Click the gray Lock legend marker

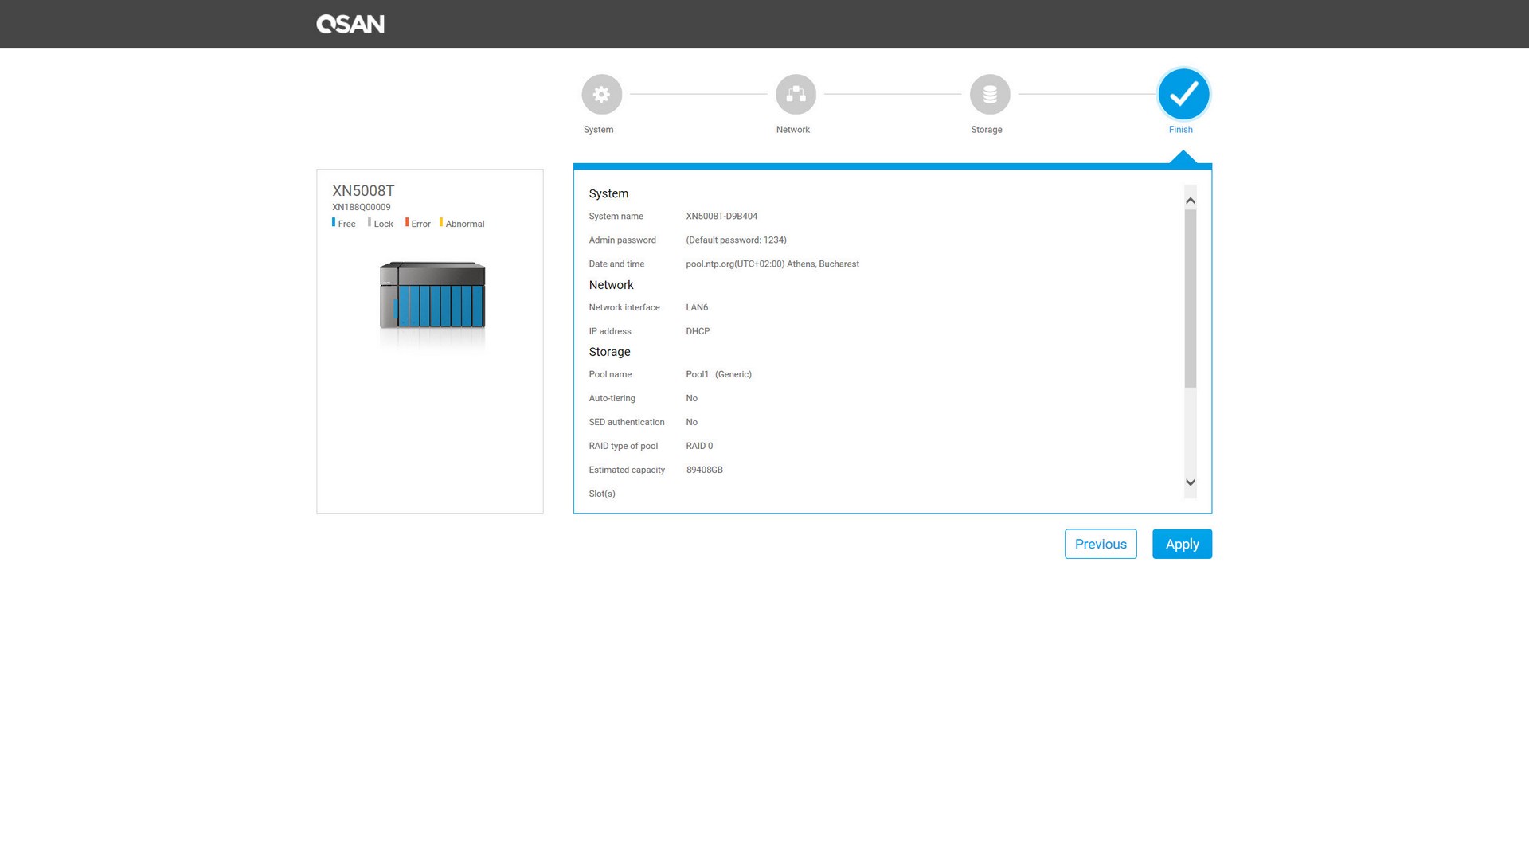pos(370,222)
